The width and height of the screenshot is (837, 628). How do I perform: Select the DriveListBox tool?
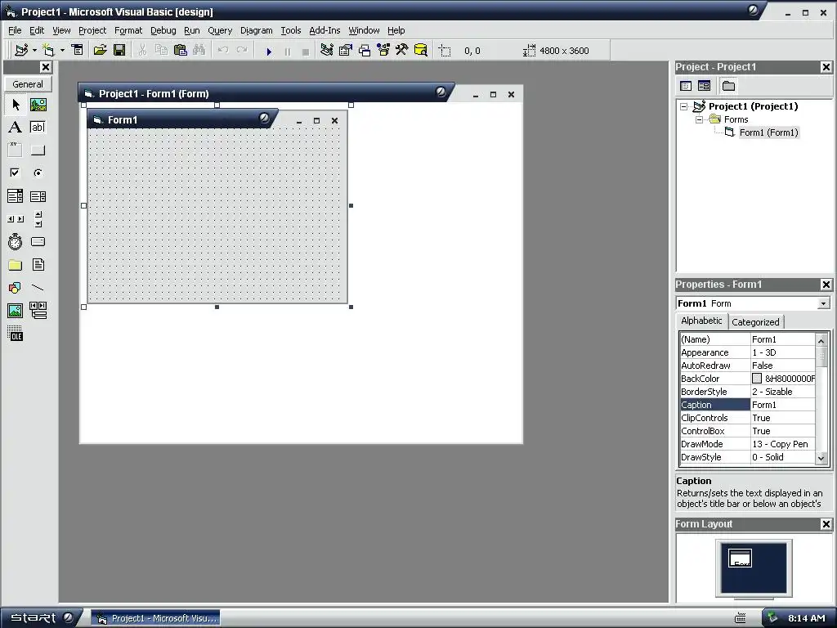pos(38,242)
